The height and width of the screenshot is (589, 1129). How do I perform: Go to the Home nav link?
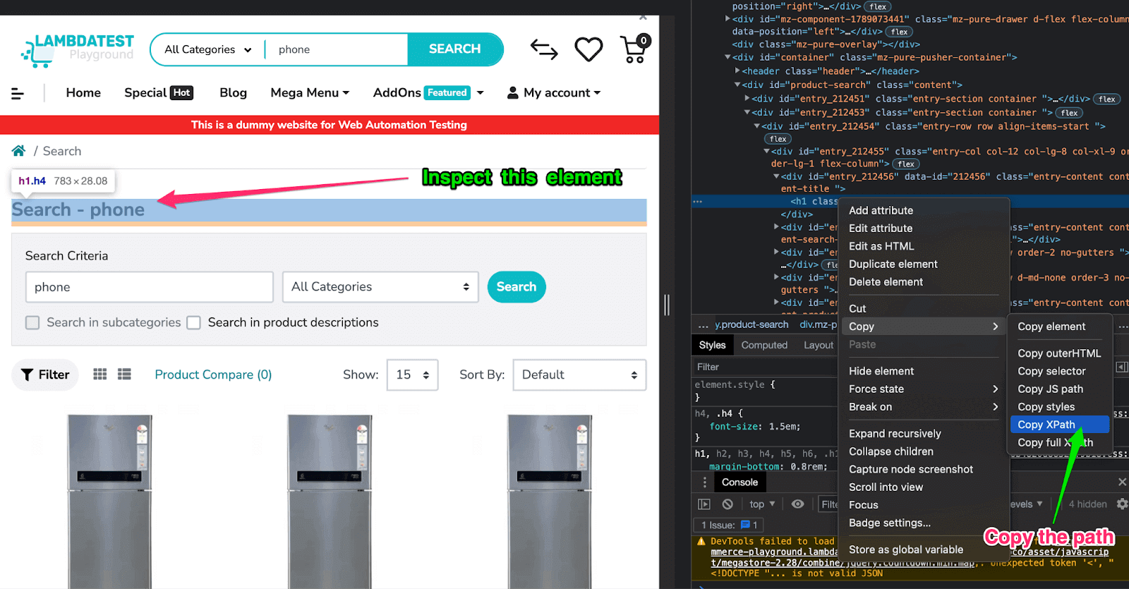pyautogui.click(x=83, y=93)
